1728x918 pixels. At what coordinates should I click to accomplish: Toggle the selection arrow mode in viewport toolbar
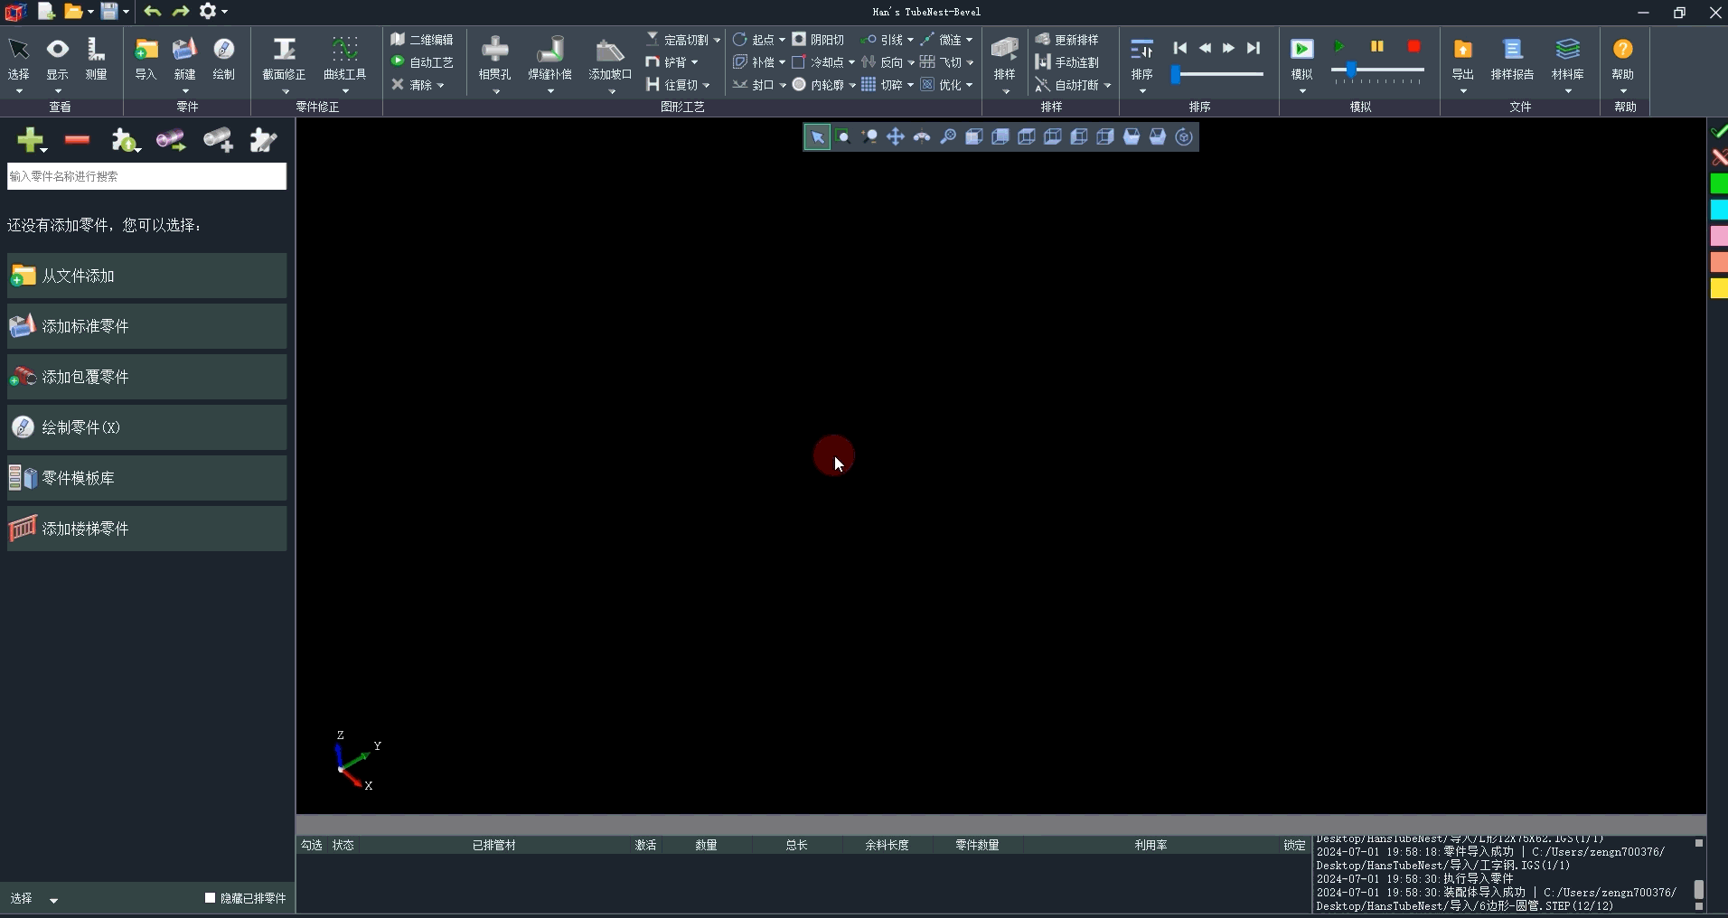pyautogui.click(x=817, y=137)
